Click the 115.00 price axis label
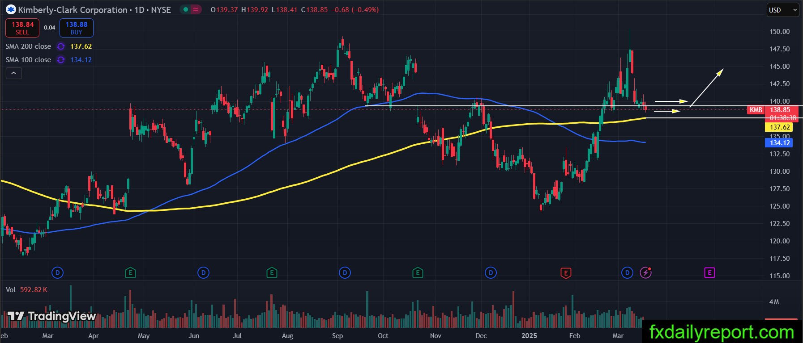This screenshot has height=343, width=803. tap(780, 276)
